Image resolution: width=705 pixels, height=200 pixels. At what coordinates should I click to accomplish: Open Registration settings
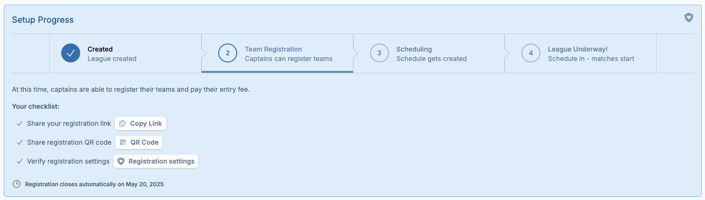pos(156,161)
